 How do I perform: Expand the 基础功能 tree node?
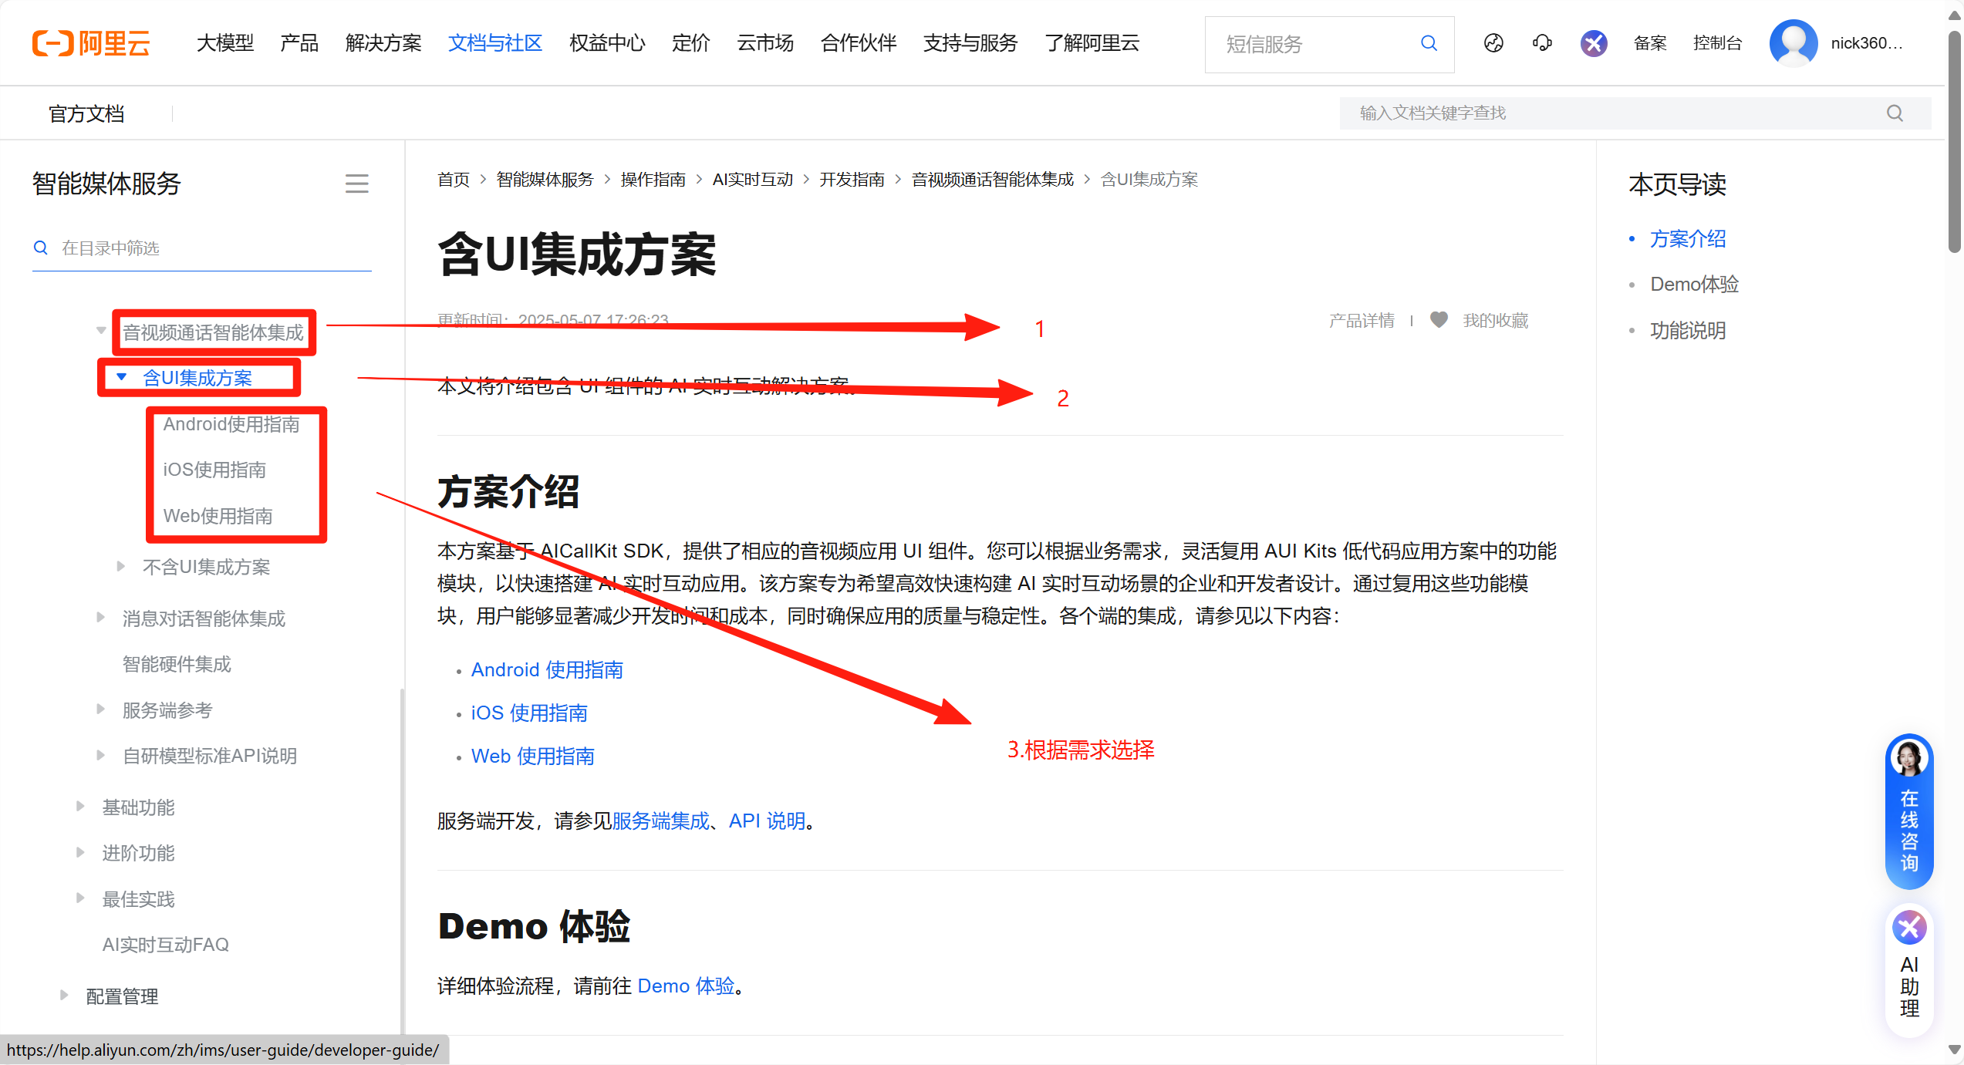81,807
